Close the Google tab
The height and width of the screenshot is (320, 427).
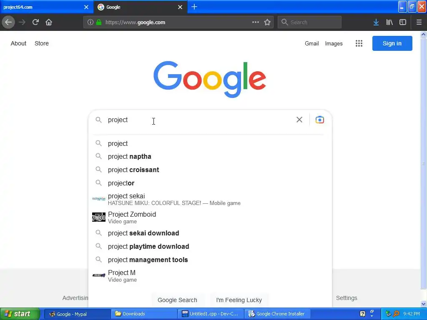pos(180,7)
